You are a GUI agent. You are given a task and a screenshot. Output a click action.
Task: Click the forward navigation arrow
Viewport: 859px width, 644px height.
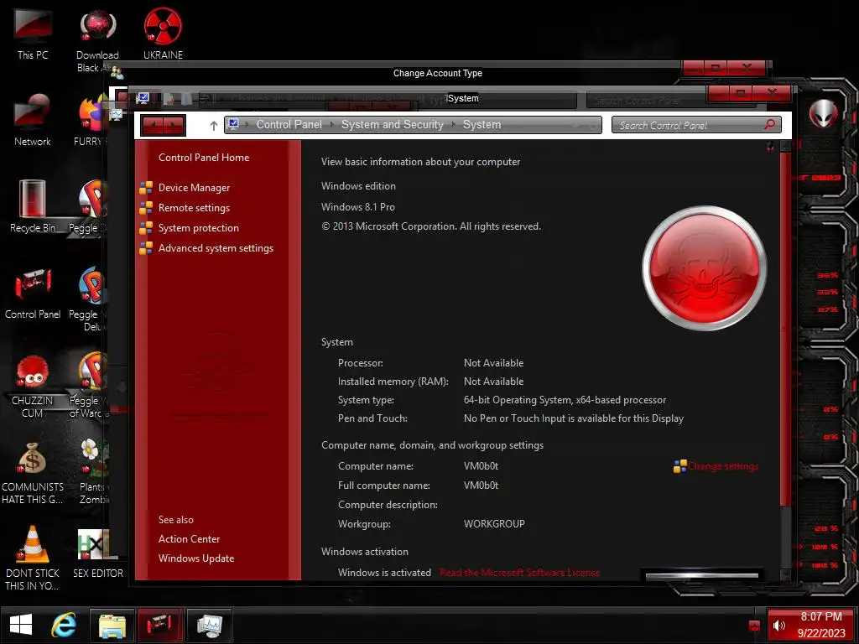174,126
